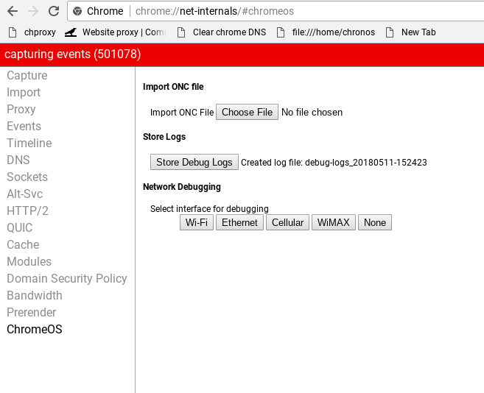This screenshot has width=484, height=393.
Task: Open the file:///home/chronos bookmark
Action: pyautogui.click(x=326, y=32)
